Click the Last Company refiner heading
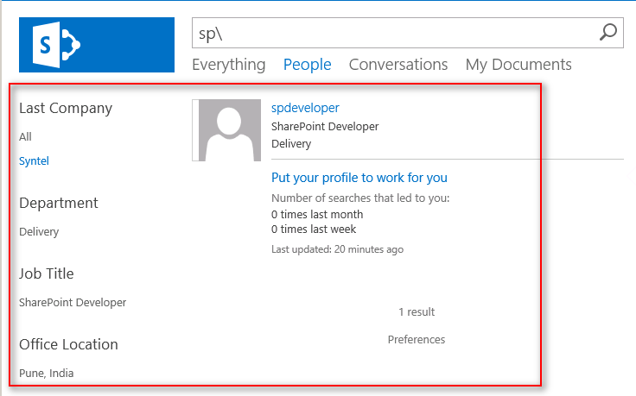636x396 pixels. pos(66,109)
